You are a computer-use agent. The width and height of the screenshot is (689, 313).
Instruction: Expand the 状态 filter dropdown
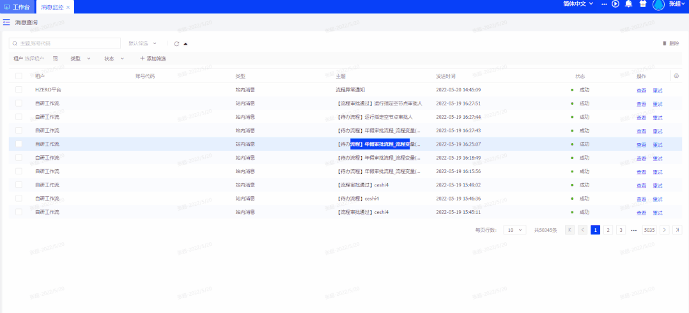(x=114, y=59)
